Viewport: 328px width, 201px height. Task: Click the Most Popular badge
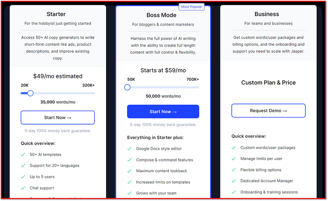(191, 7)
